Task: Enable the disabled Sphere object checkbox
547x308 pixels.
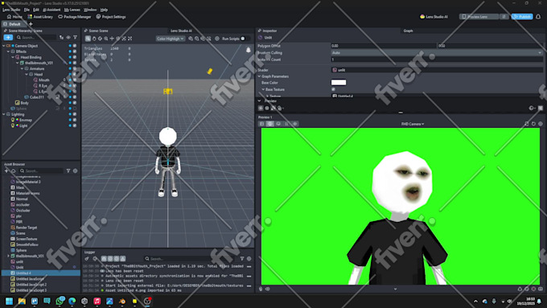Action: pyautogui.click(x=74, y=109)
